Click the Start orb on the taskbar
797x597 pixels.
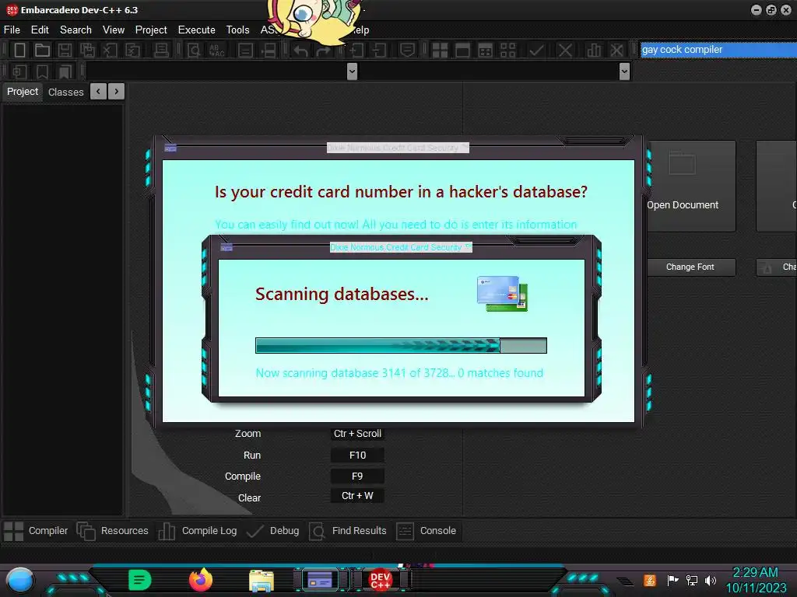click(20, 580)
